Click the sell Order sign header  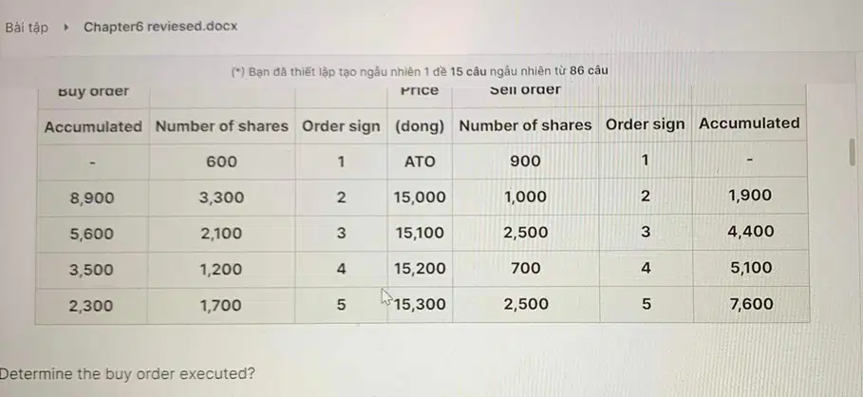pos(645,124)
